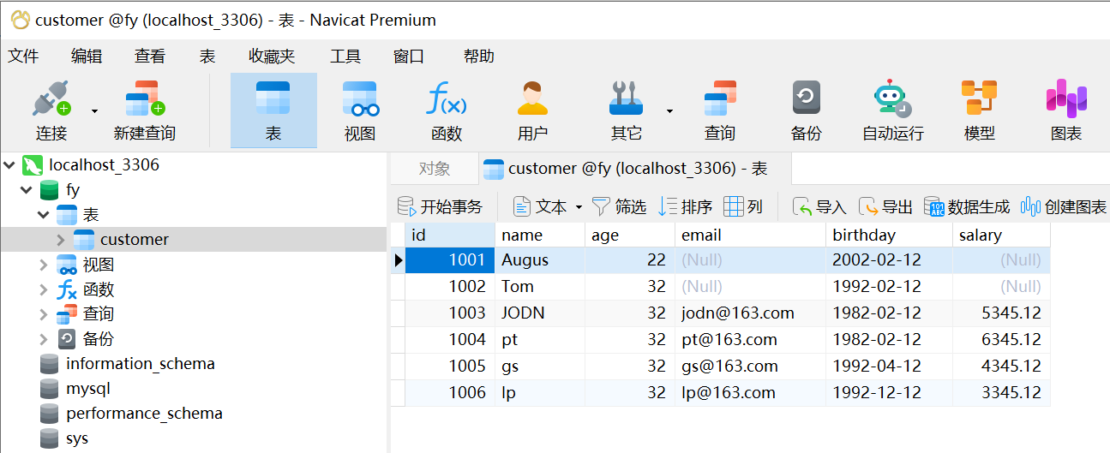
Task: Collapse the fy database tree node
Action: click(27, 189)
